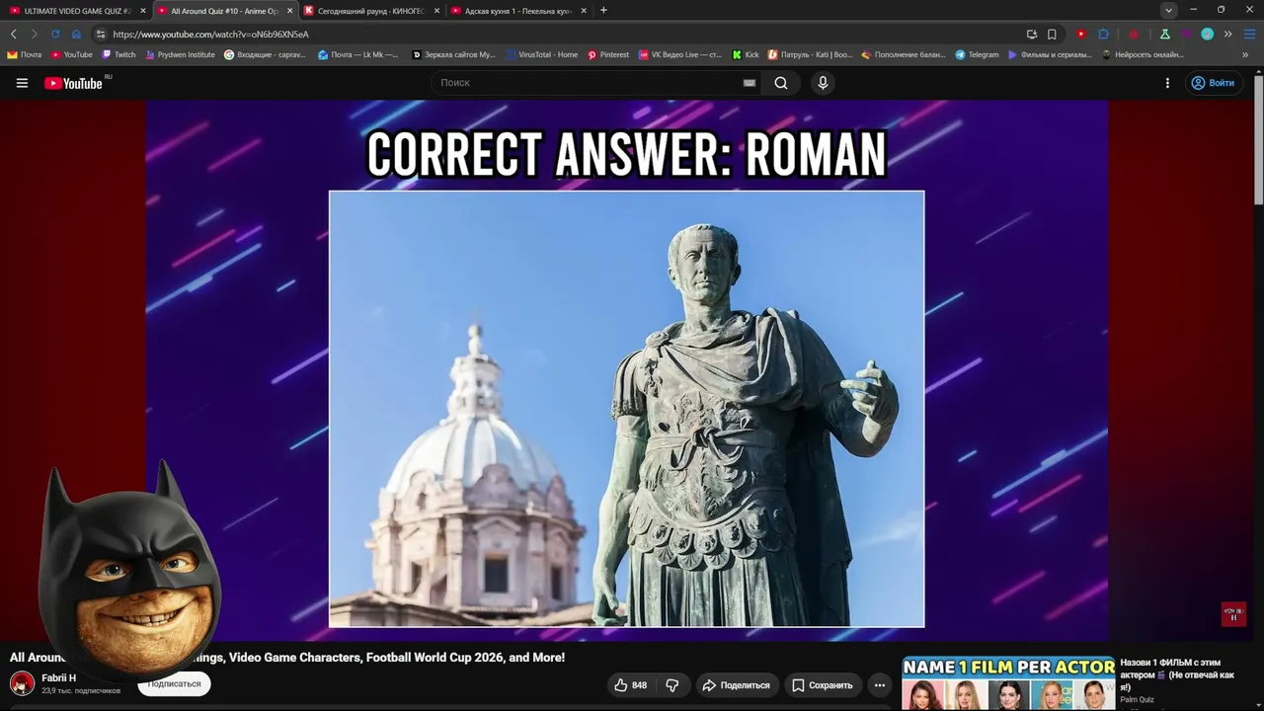The image size is (1264, 711).
Task: Switch to ULTIMATE VIDEO GAME QUIZ tab
Action: [78, 11]
